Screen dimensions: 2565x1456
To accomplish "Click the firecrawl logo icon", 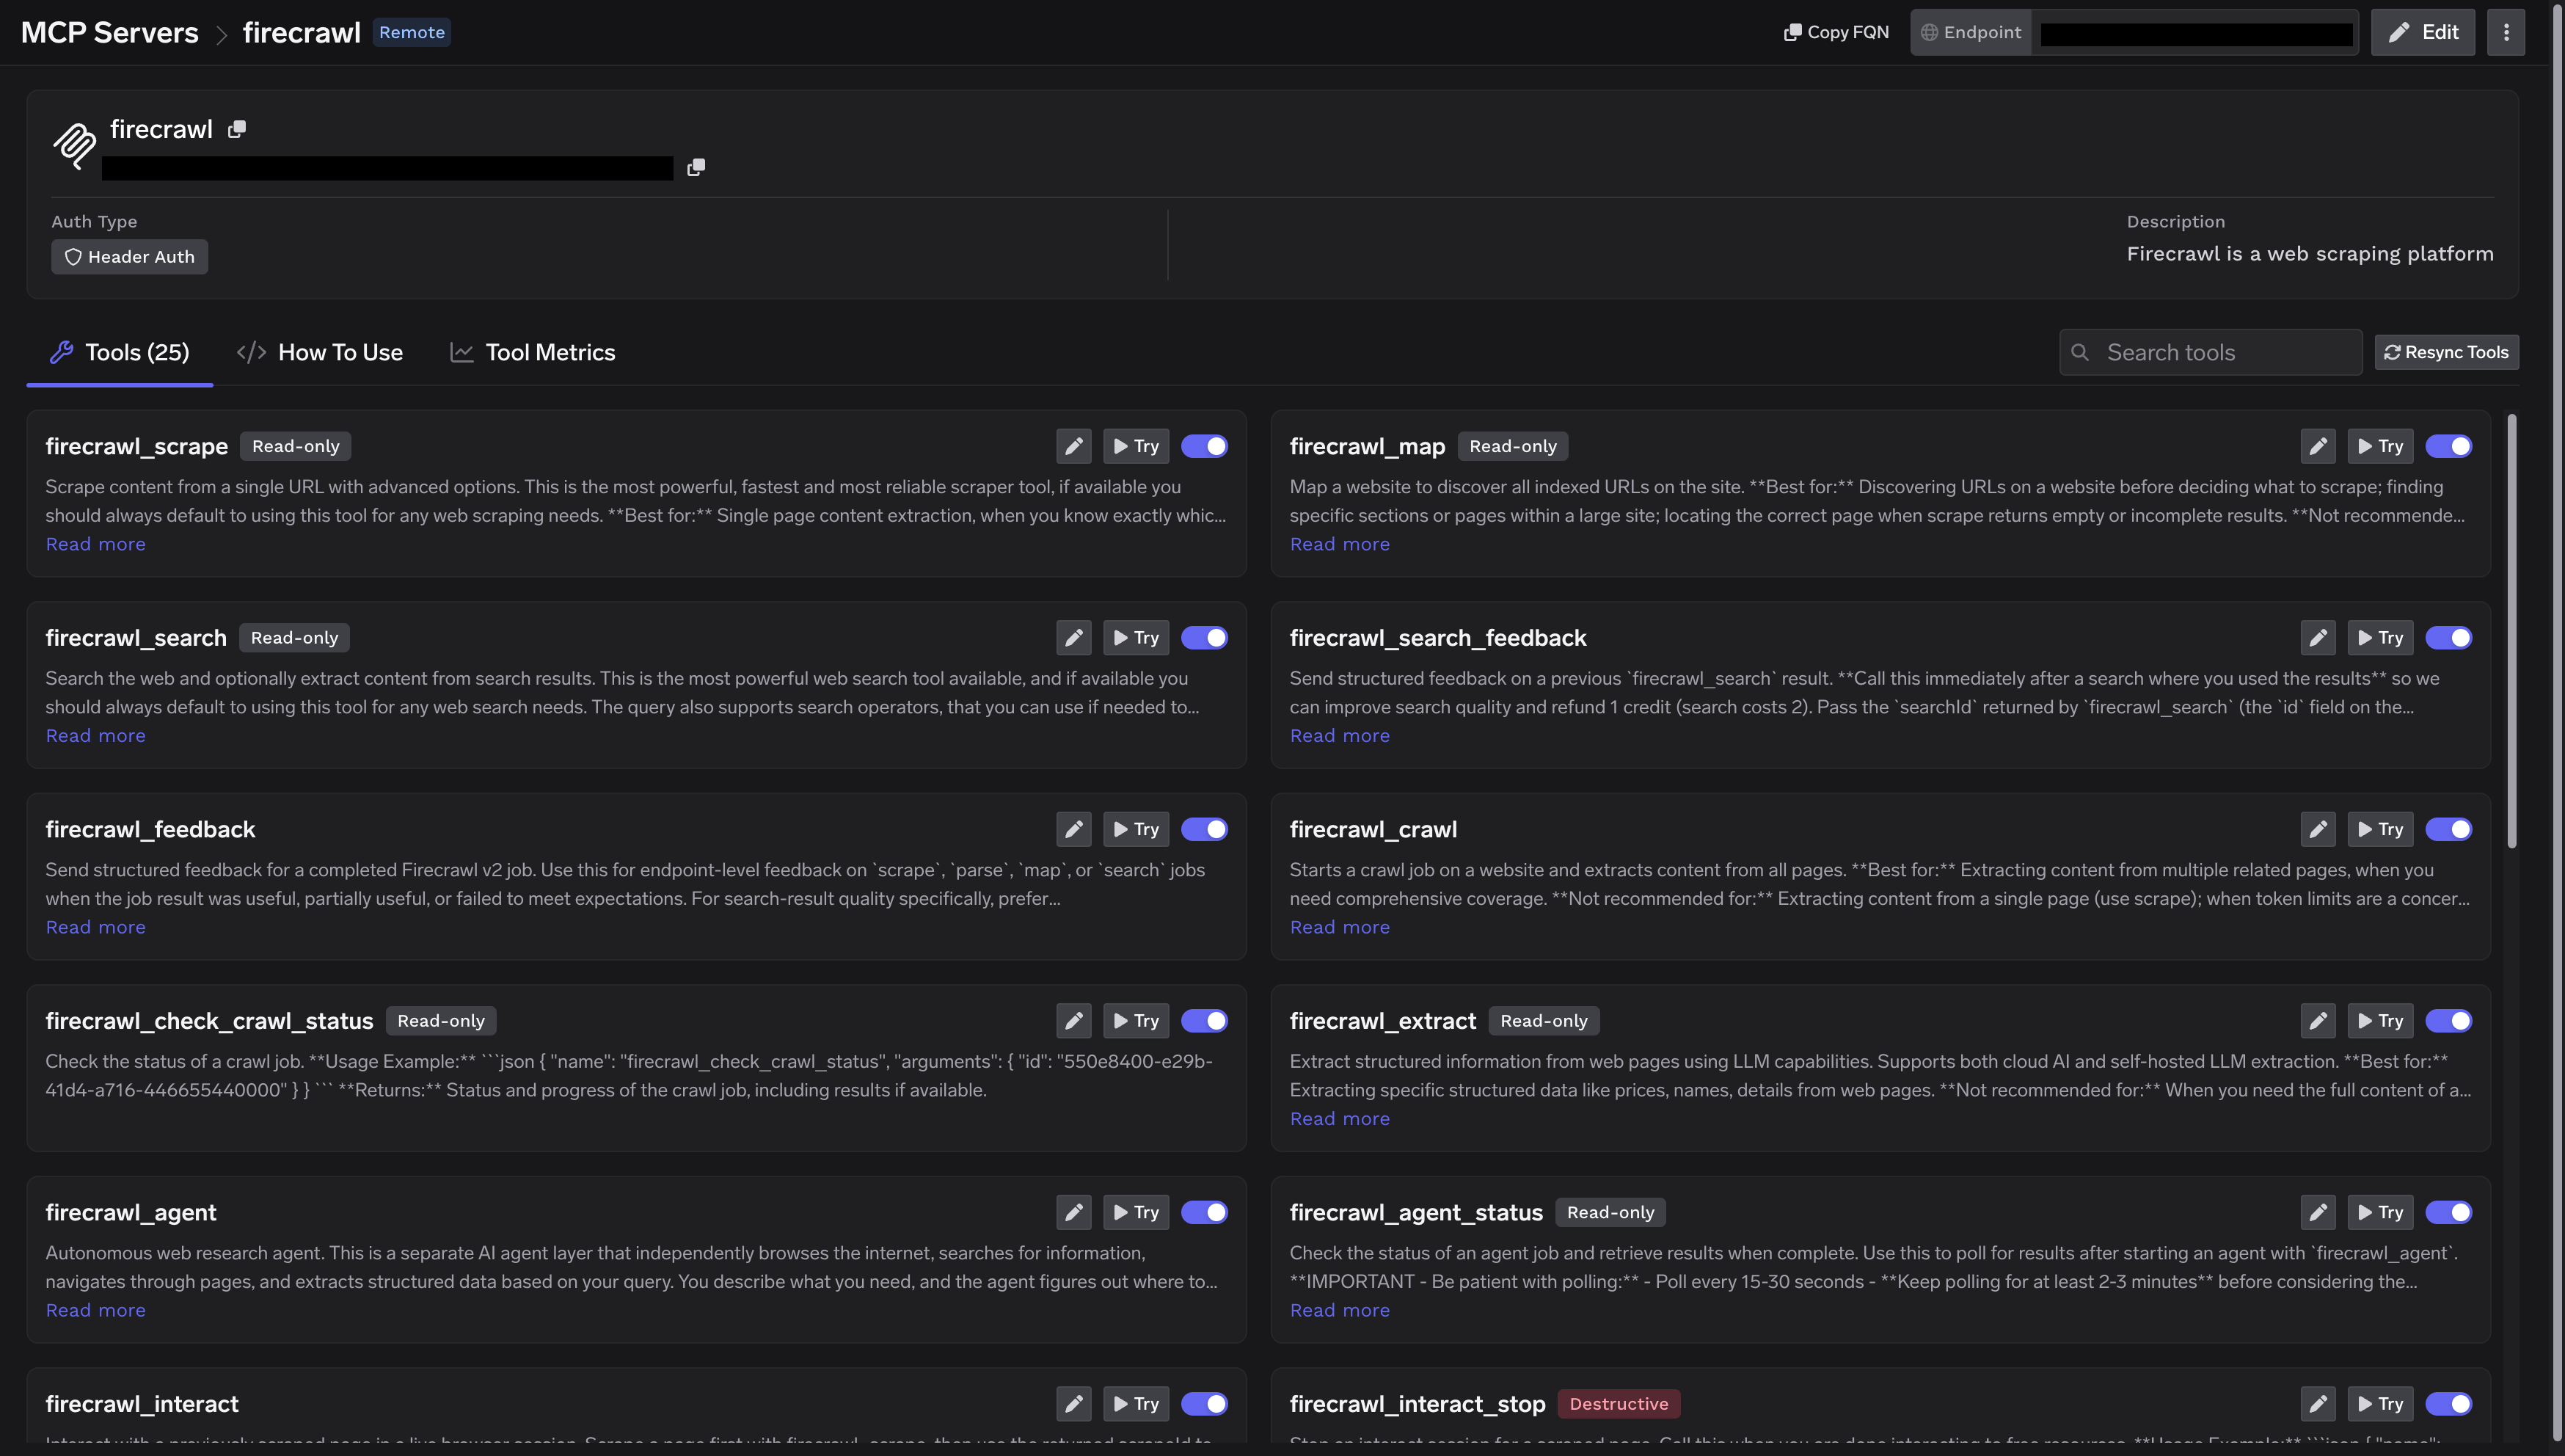I will pos(74,146).
